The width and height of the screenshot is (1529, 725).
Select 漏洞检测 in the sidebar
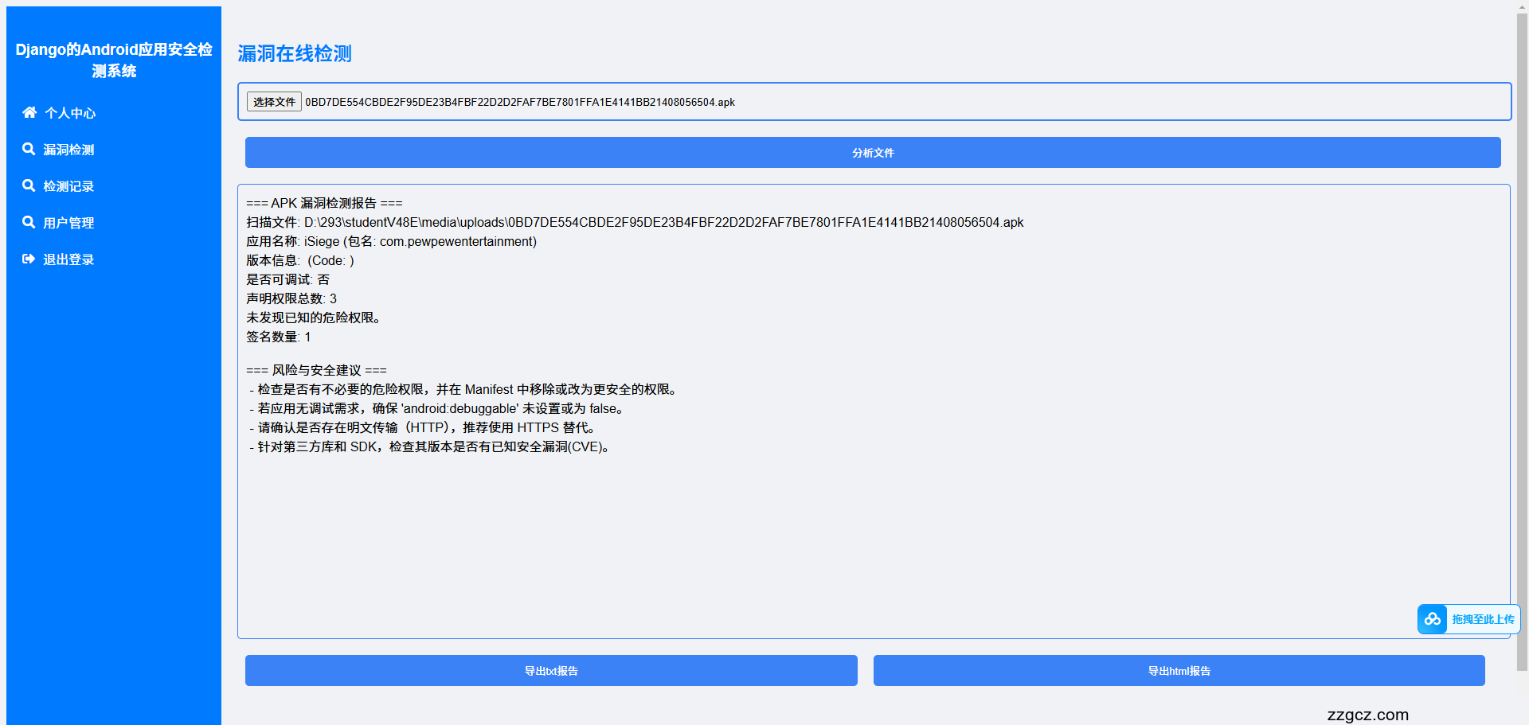tap(69, 149)
